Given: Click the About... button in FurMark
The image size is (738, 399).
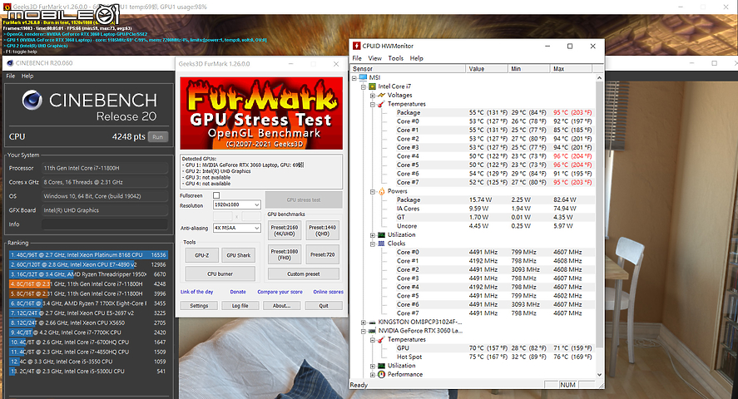Looking at the screenshot, I should tap(281, 305).
